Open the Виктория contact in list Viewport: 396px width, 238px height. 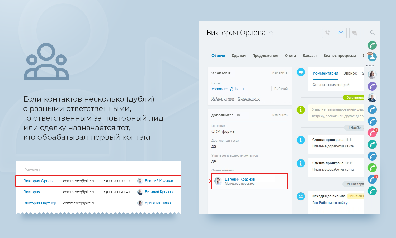point(32,192)
